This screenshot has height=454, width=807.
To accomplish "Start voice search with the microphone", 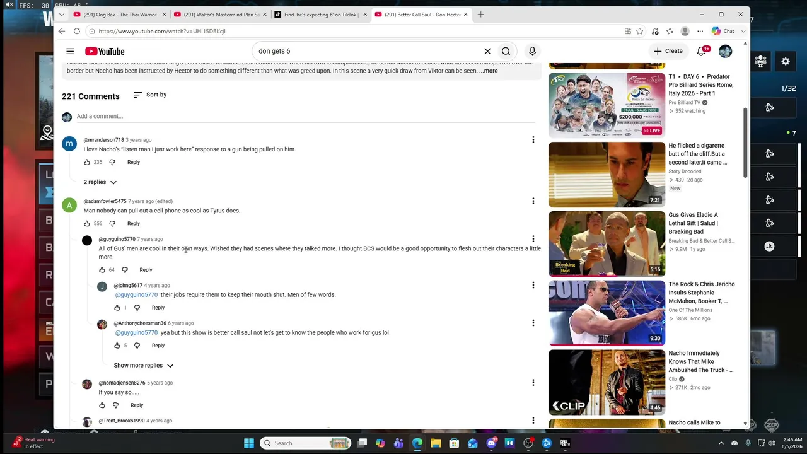I will (x=532, y=51).
